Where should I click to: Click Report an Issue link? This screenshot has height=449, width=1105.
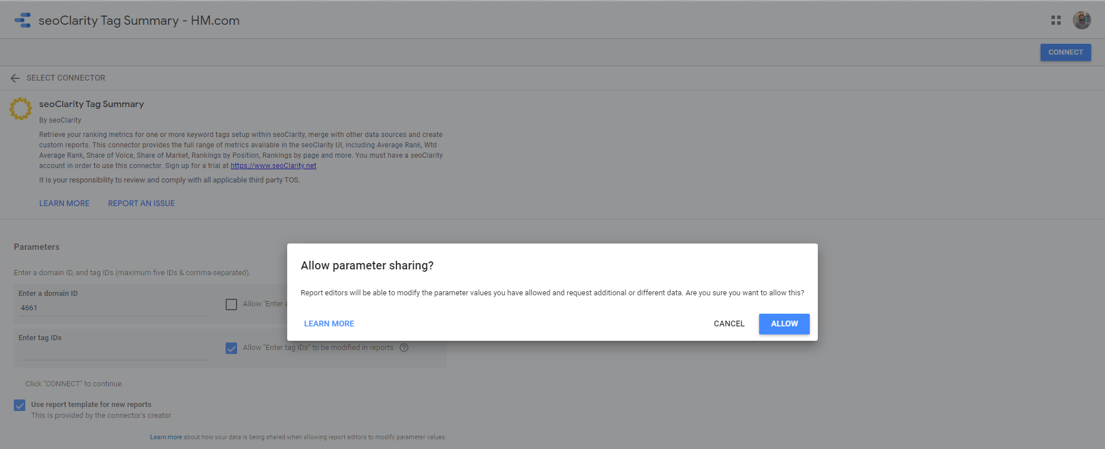(141, 203)
